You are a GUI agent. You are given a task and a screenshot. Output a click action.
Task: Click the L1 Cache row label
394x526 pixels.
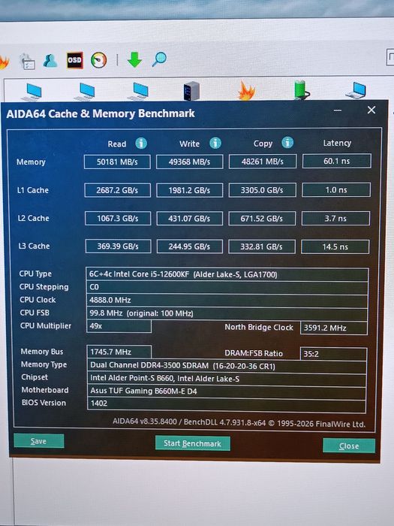tap(33, 190)
